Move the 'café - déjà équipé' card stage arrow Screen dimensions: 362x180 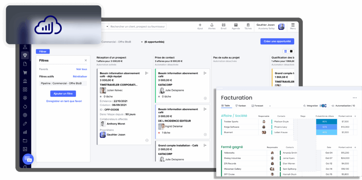[147, 73]
